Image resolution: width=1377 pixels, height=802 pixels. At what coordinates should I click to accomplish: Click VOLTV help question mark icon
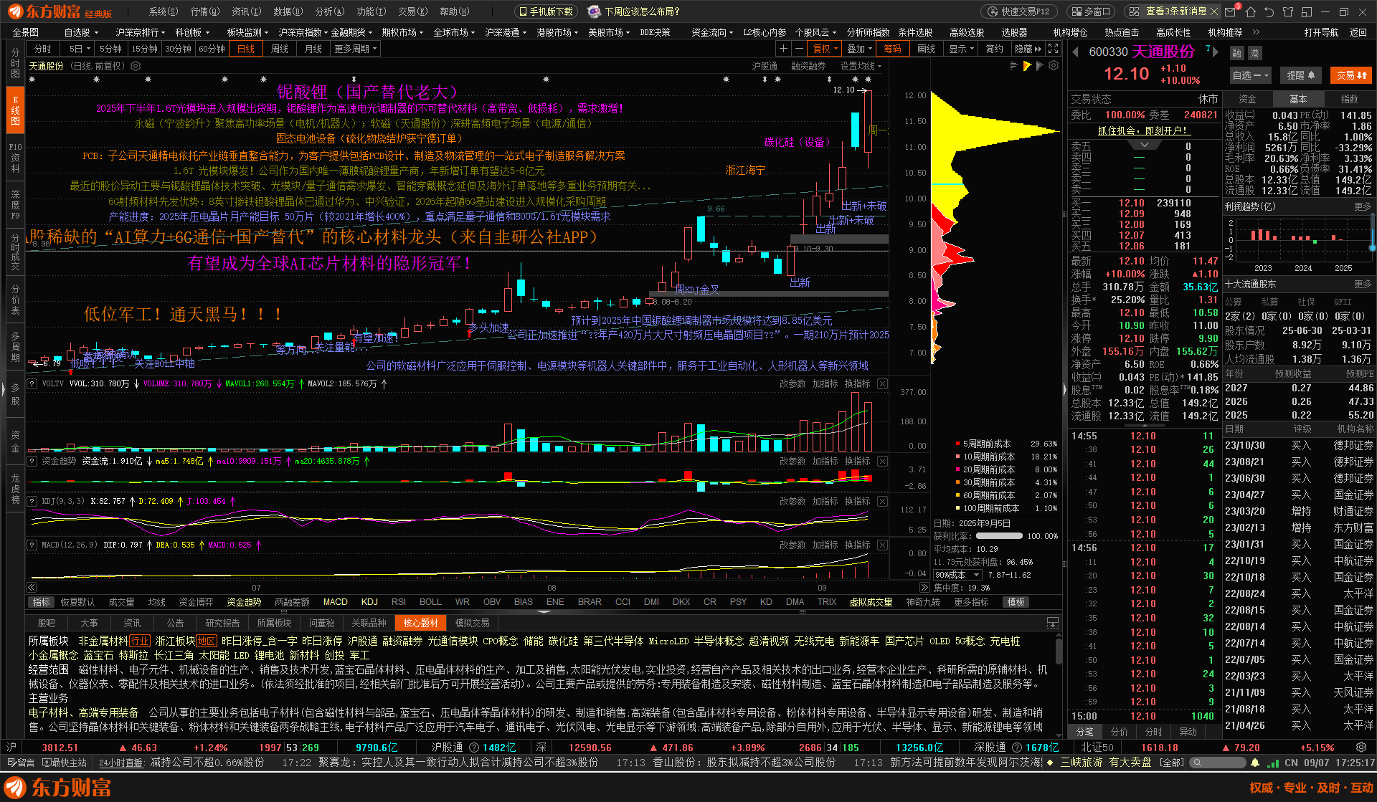coord(32,384)
